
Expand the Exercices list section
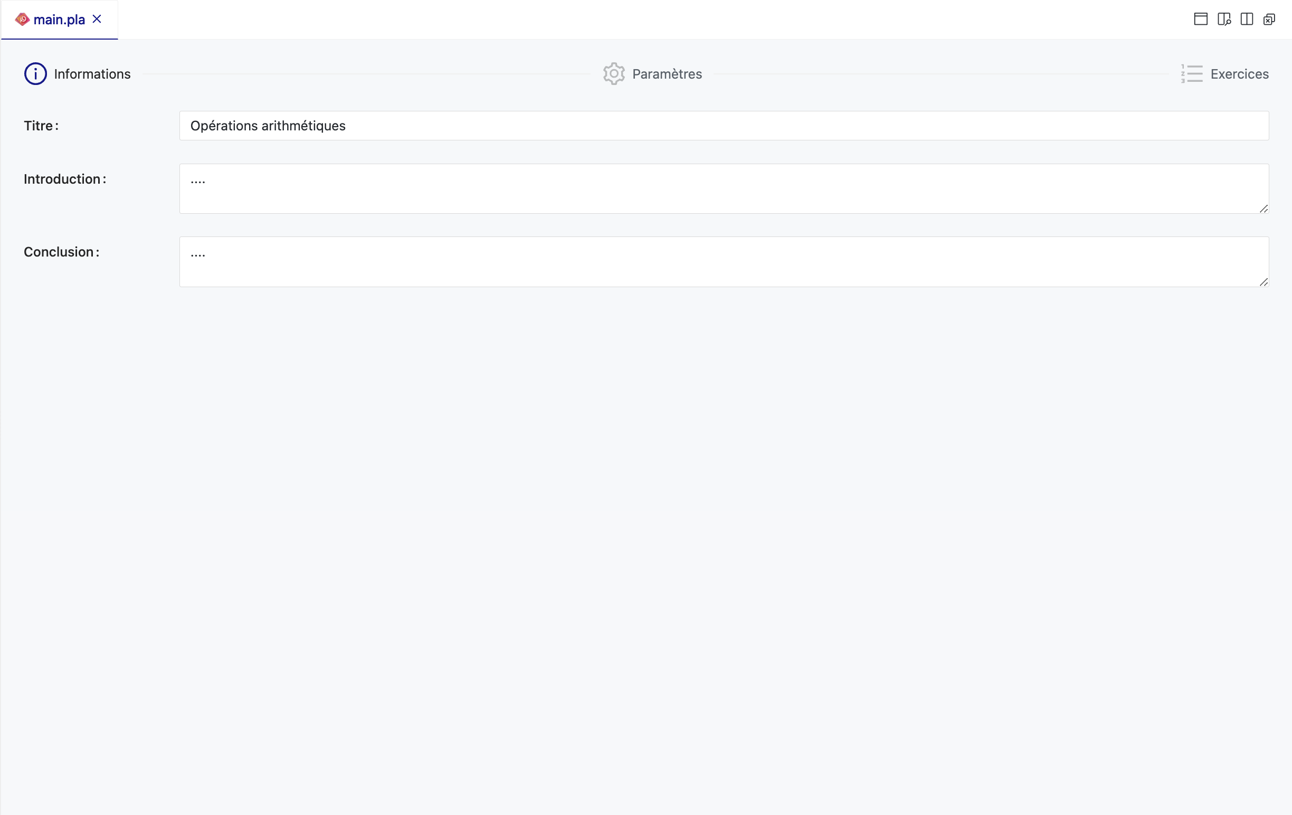[1225, 73]
